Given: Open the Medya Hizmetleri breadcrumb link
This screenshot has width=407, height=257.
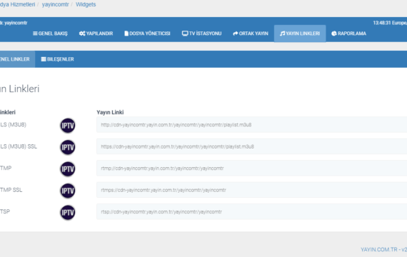Looking at the screenshot, I should point(17,4).
